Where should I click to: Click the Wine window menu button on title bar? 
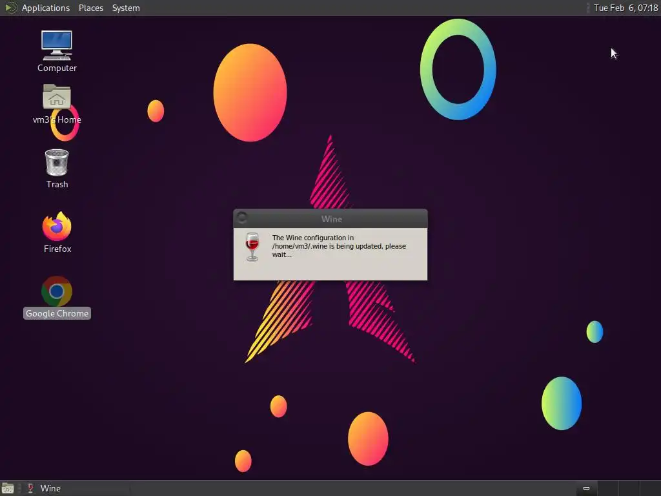coord(242,218)
